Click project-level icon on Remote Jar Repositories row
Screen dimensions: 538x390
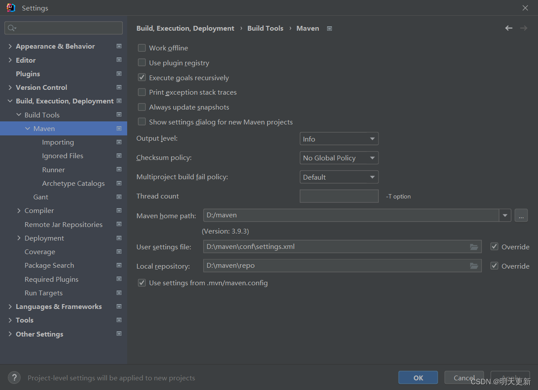tap(119, 224)
